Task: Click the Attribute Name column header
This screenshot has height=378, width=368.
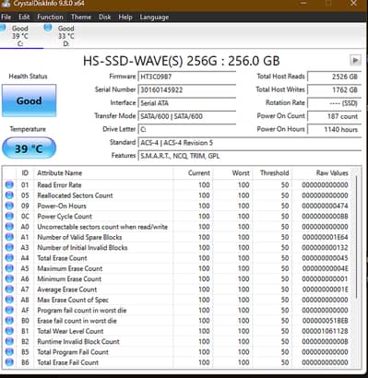Action: click(x=103, y=173)
